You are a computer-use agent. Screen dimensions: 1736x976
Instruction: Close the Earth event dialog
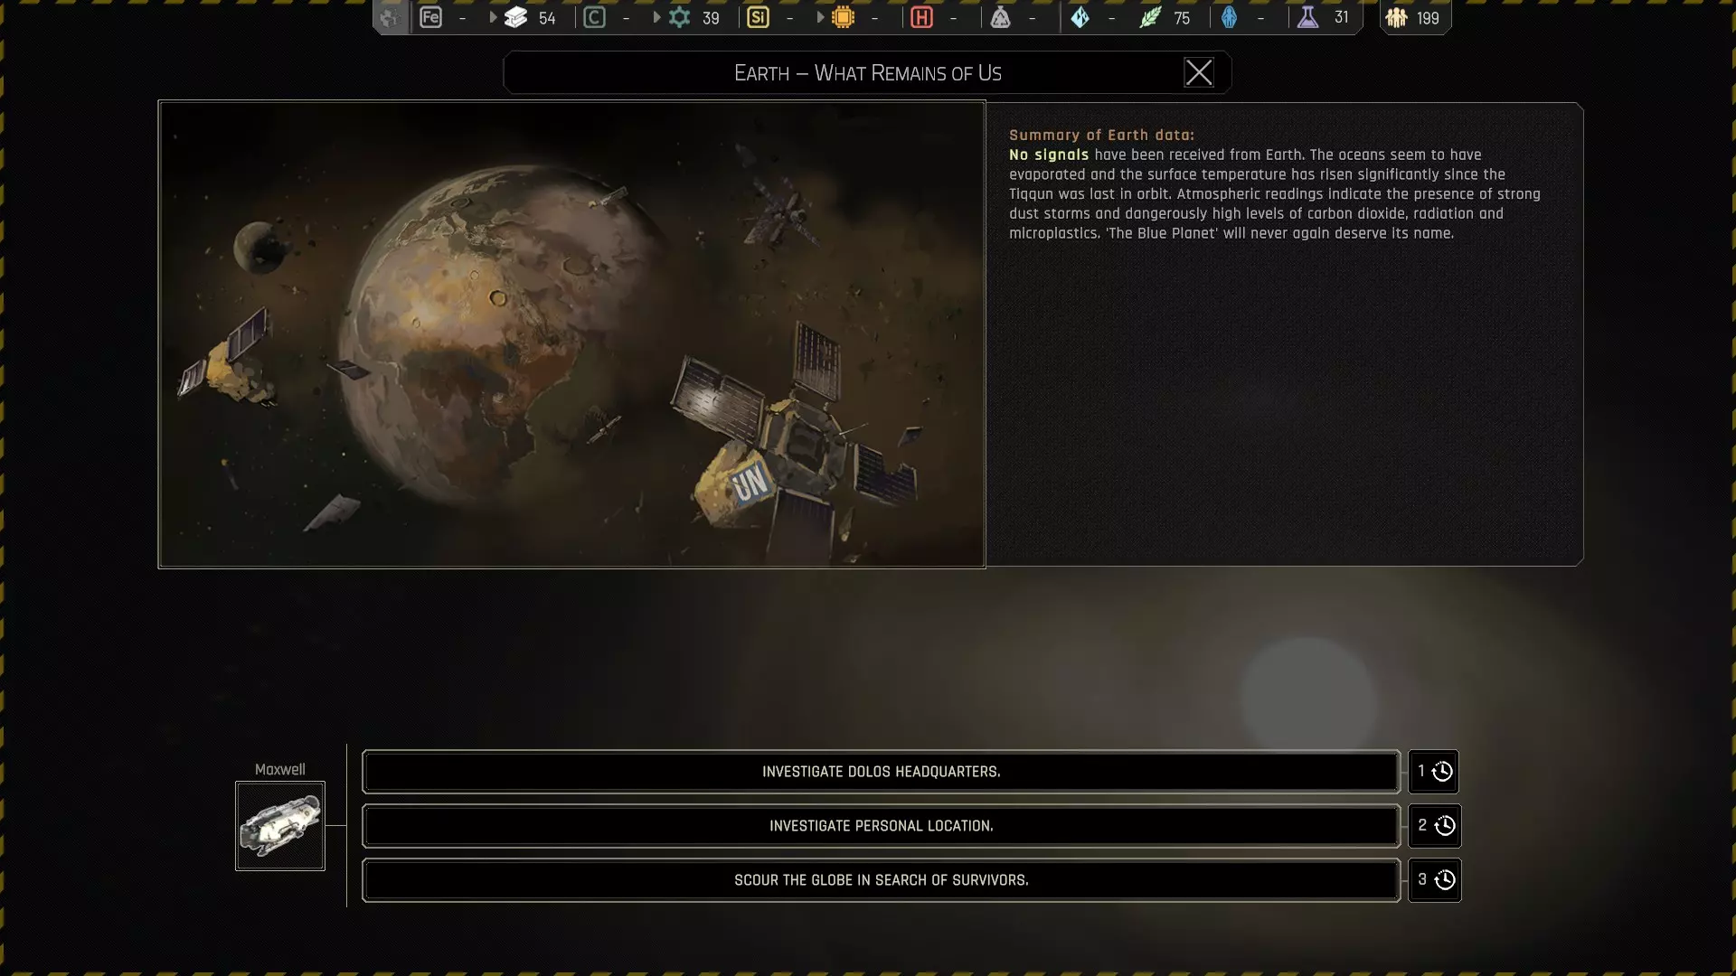pos(1199,72)
